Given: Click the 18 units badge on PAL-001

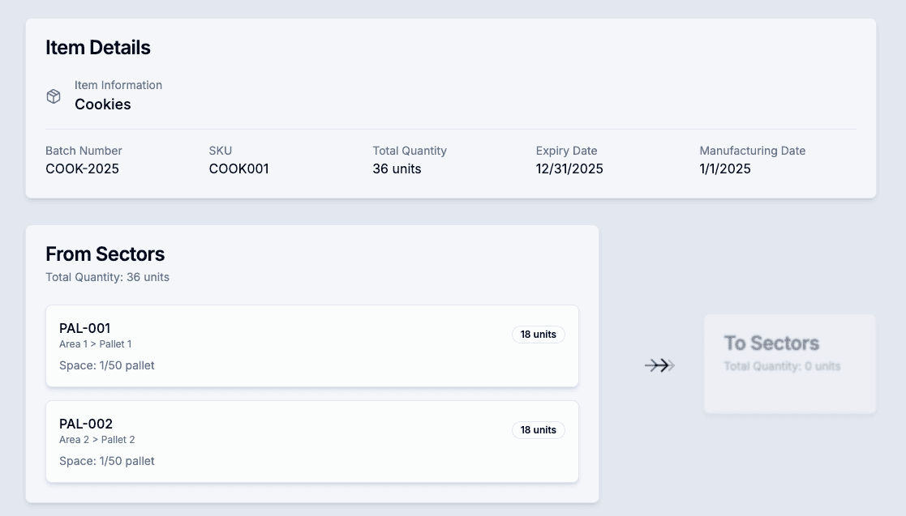Looking at the screenshot, I should click(x=538, y=335).
